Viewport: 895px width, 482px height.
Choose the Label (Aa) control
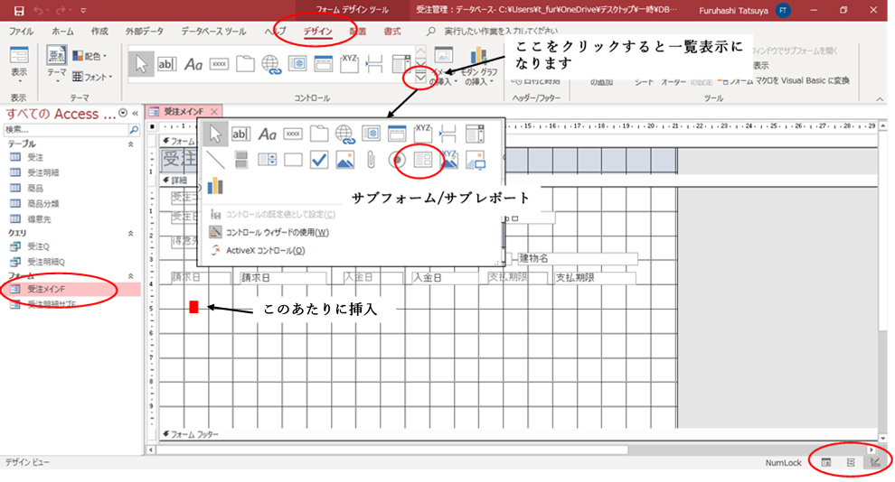pyautogui.click(x=267, y=134)
